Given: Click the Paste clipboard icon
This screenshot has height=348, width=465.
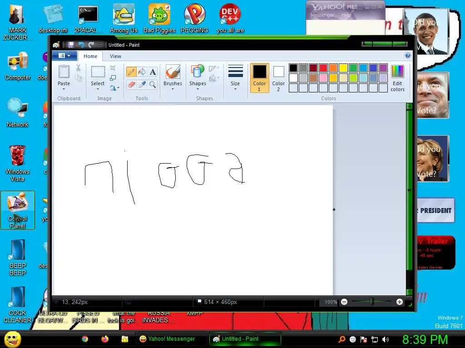Looking at the screenshot, I should [x=64, y=72].
